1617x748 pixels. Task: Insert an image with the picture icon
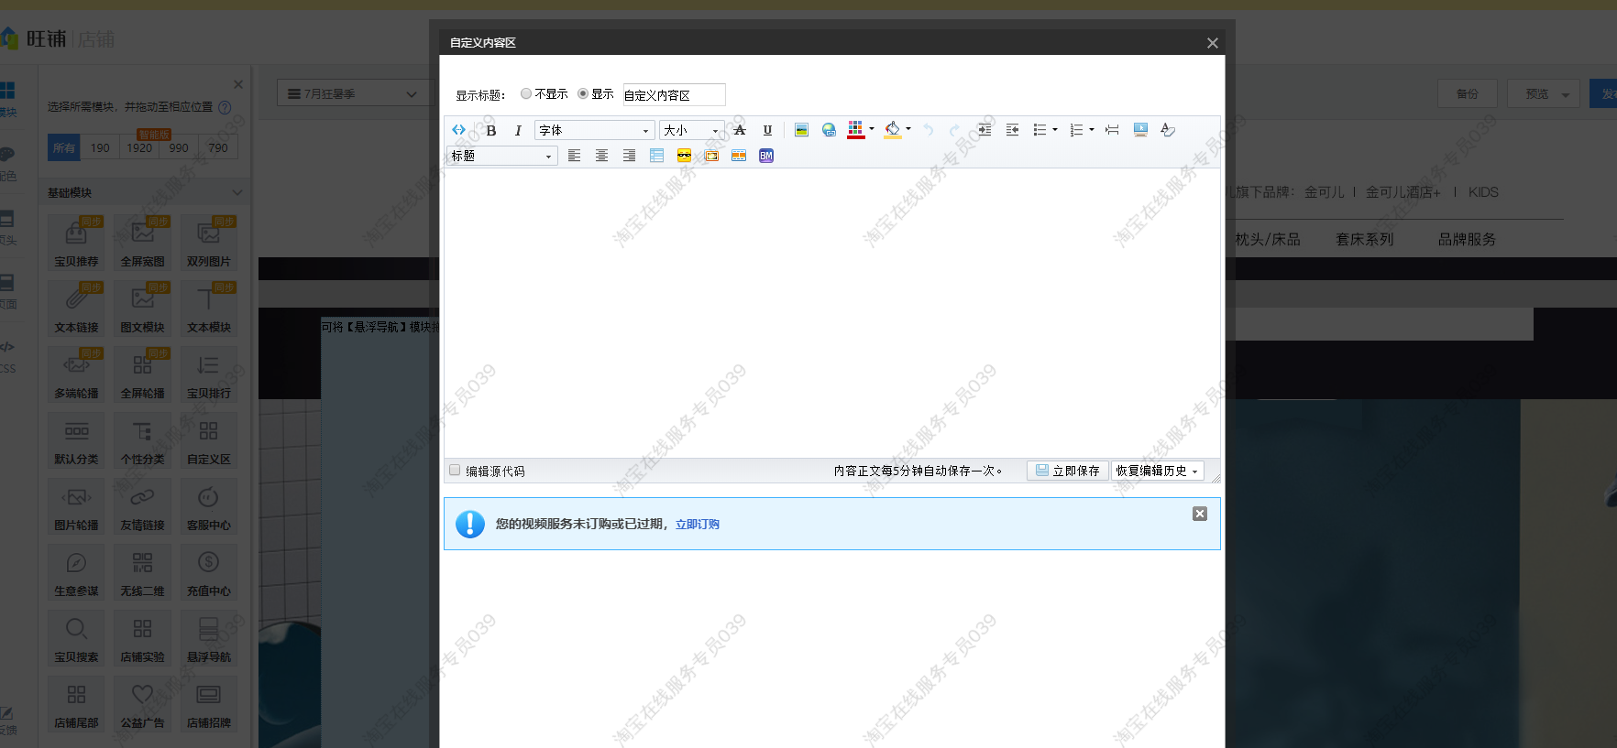[801, 130]
